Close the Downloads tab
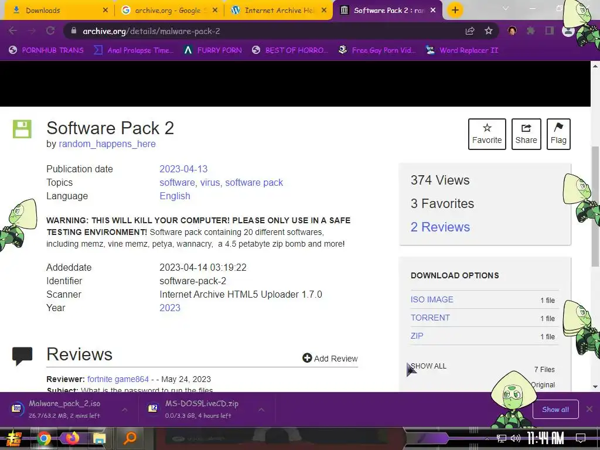The height and width of the screenshot is (450, 600). pos(105,11)
